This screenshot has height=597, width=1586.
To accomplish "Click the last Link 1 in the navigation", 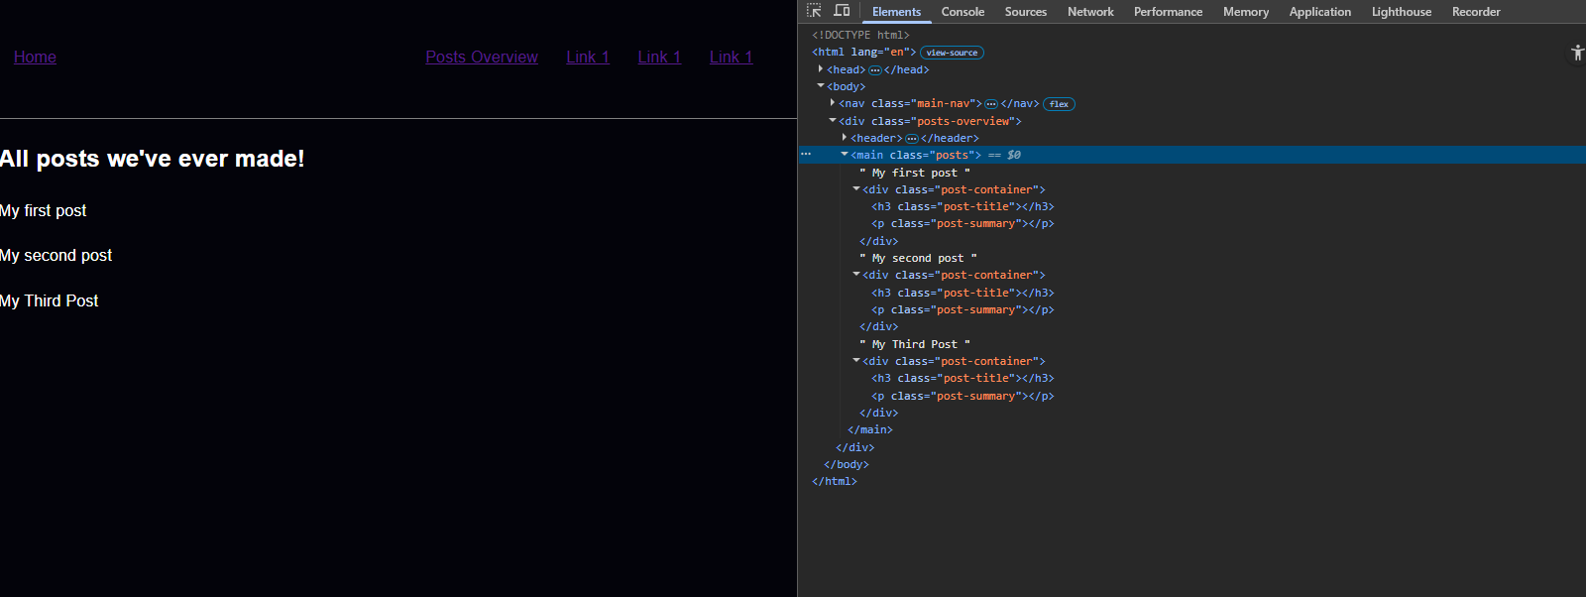I will click(x=732, y=58).
